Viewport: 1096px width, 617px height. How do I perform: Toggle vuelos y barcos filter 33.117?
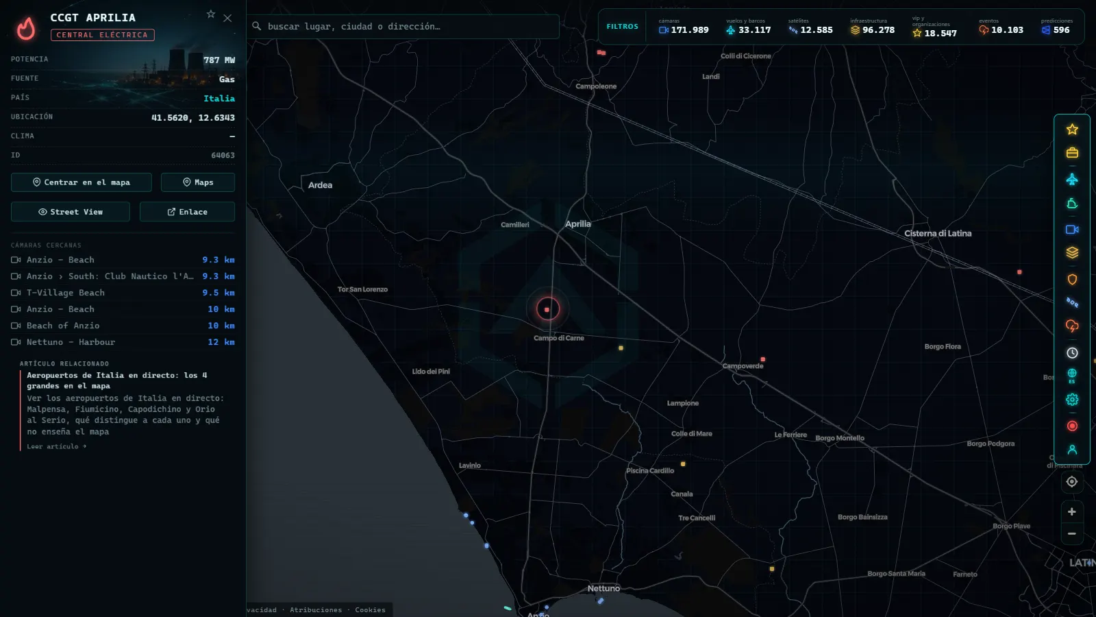(x=748, y=27)
